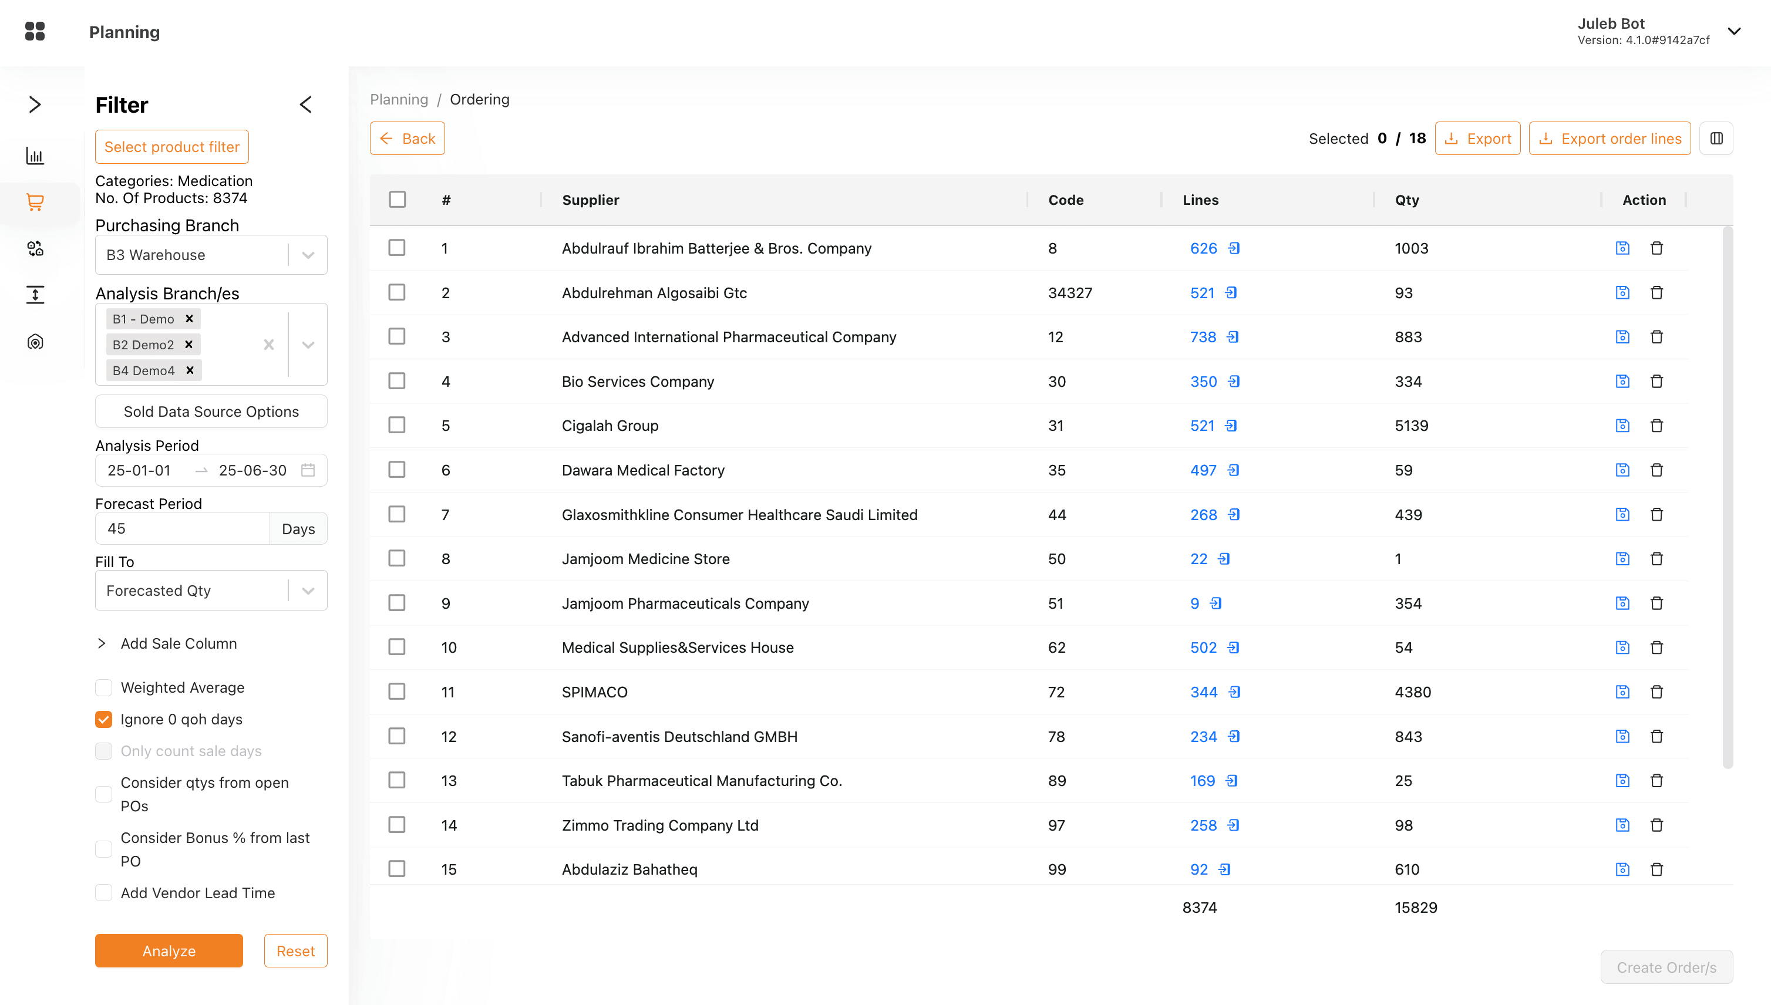Open Sold Data Source Options
Screen dimensions: 1771x1005
[x=211, y=412]
